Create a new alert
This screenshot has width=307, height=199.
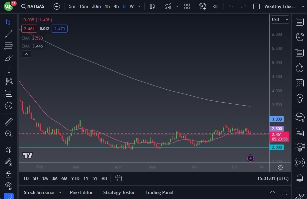[x=203, y=6]
